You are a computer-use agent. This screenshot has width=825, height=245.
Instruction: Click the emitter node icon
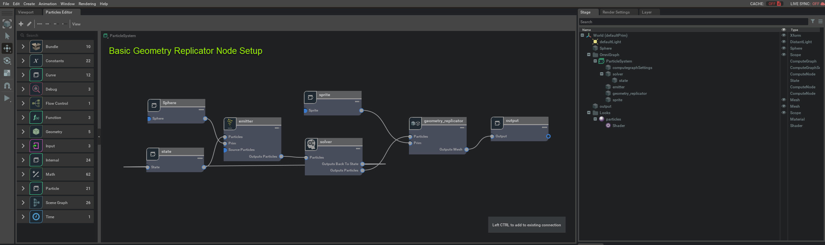(x=230, y=124)
